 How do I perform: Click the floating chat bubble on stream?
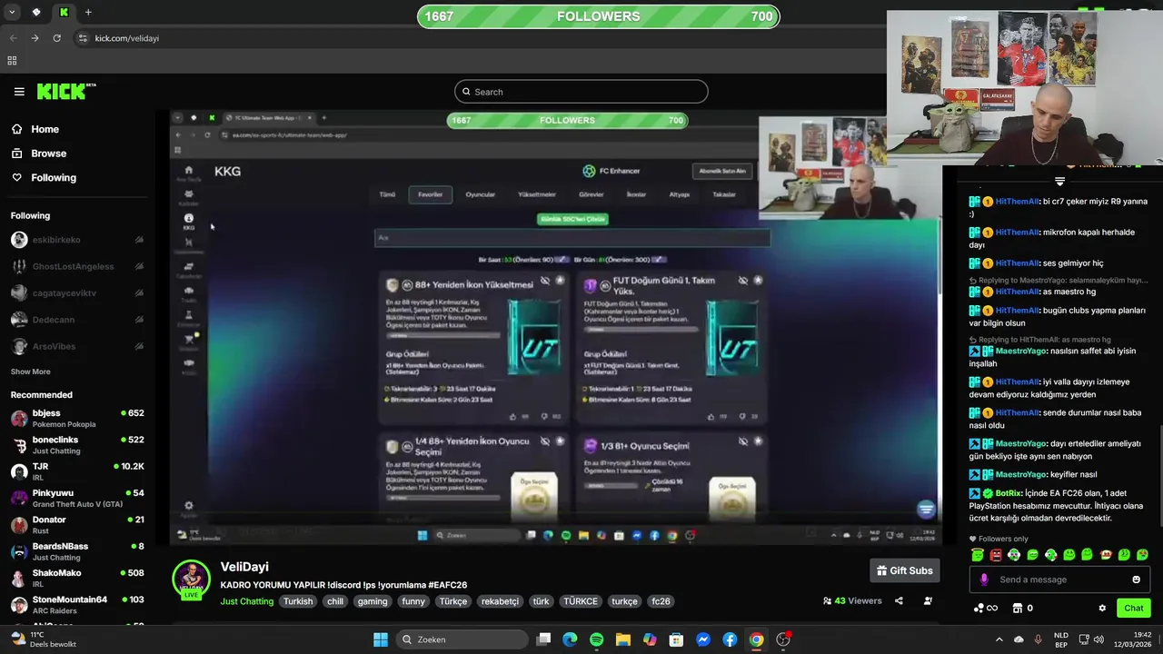(926, 510)
